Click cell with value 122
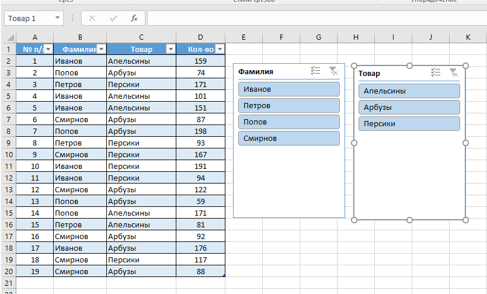This screenshot has width=487, height=294. tap(200, 189)
